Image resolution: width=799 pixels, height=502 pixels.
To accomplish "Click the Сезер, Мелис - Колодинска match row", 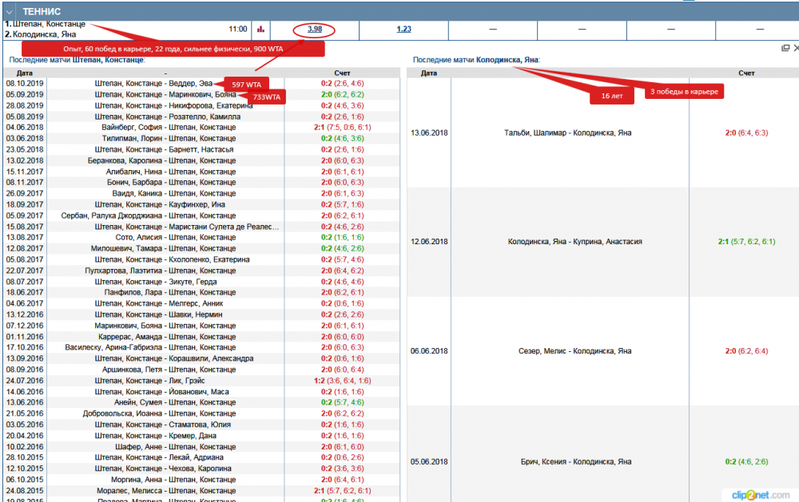I will click(568, 351).
